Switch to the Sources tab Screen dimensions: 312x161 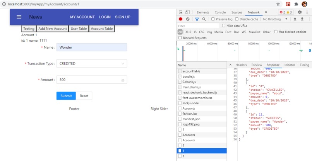click(x=237, y=12)
